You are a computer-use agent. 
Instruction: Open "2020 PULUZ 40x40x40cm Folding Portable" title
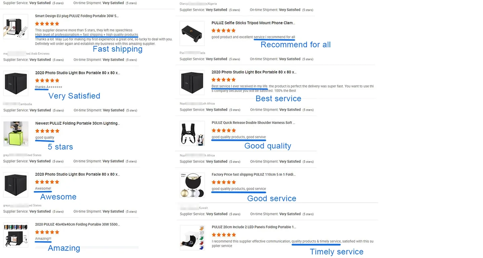pyautogui.click(x=77, y=224)
